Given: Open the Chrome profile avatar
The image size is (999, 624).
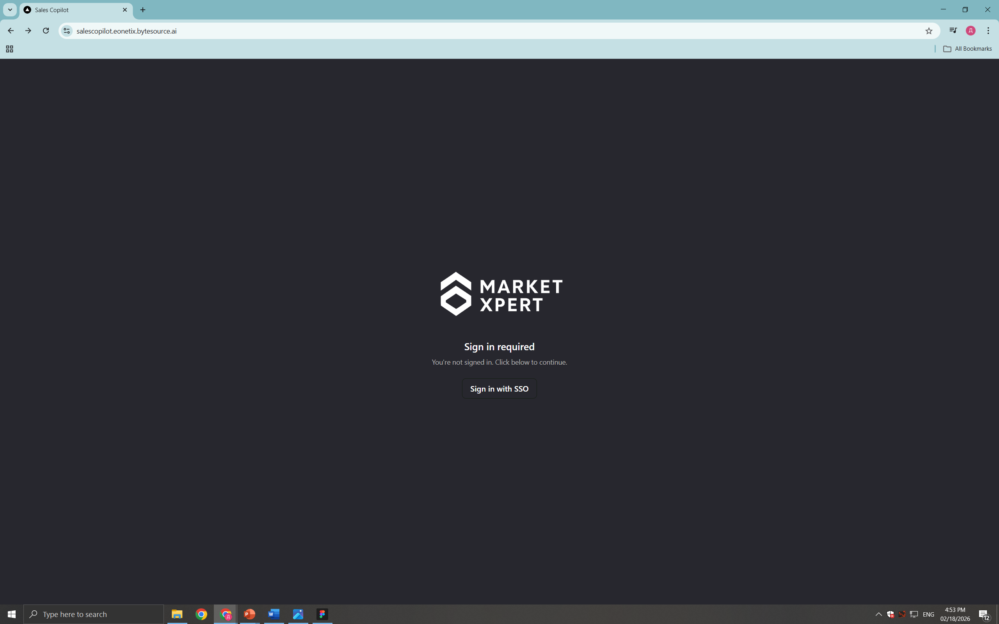Looking at the screenshot, I should tap(971, 30).
